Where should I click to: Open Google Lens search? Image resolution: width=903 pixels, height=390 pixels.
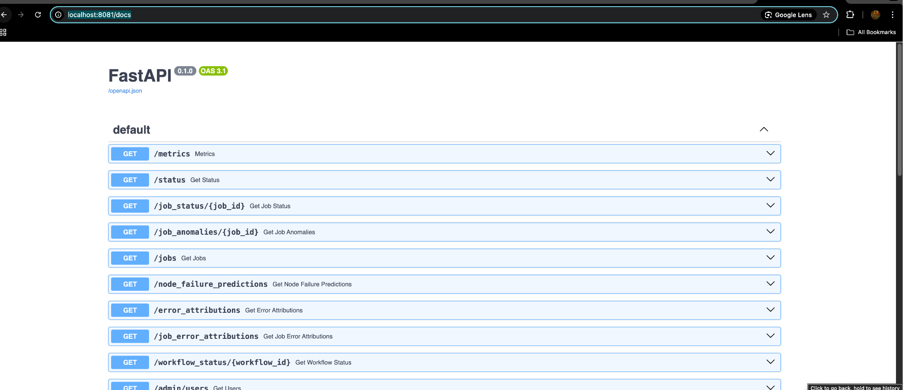(x=788, y=15)
